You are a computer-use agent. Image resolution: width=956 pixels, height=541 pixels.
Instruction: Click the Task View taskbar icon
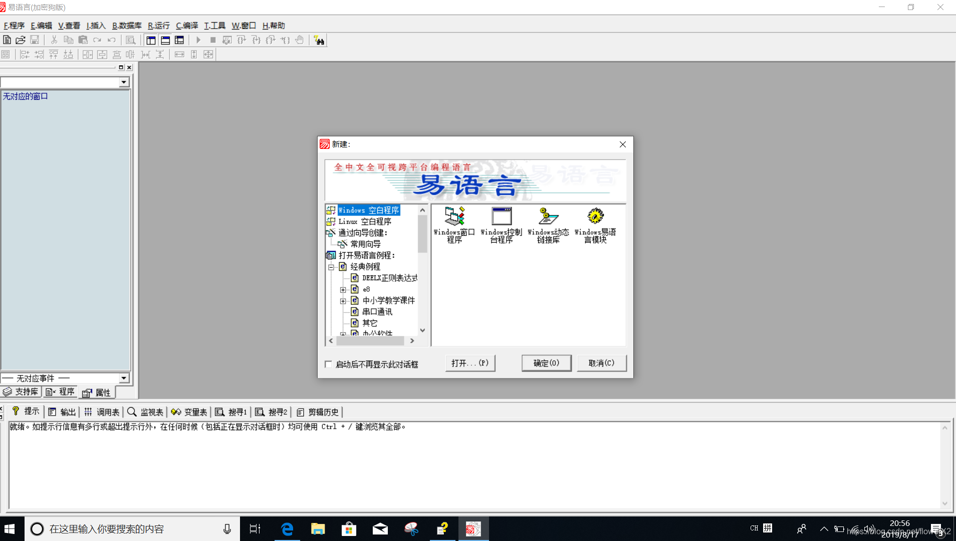[255, 529]
